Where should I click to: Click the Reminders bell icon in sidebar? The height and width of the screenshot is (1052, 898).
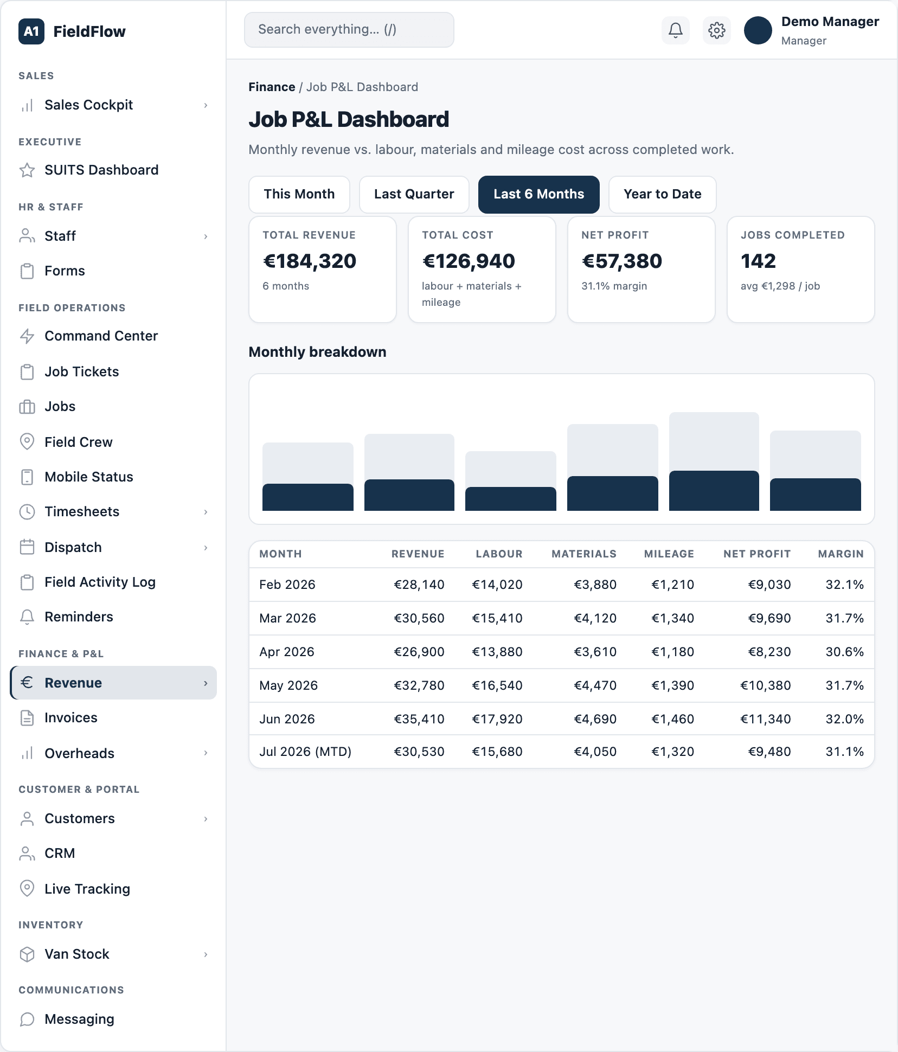point(27,617)
